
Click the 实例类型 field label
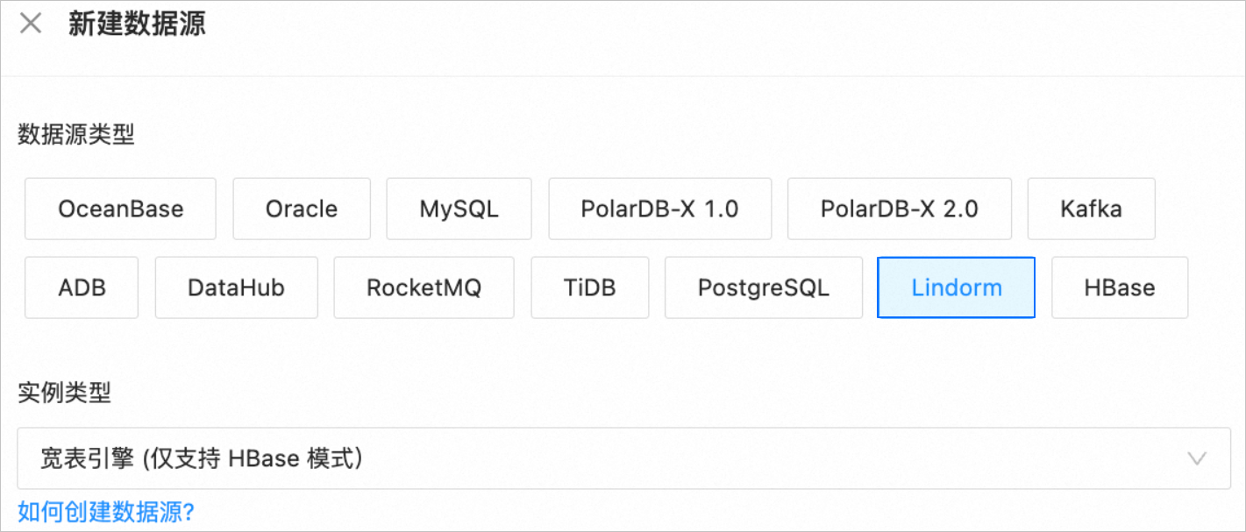(64, 393)
